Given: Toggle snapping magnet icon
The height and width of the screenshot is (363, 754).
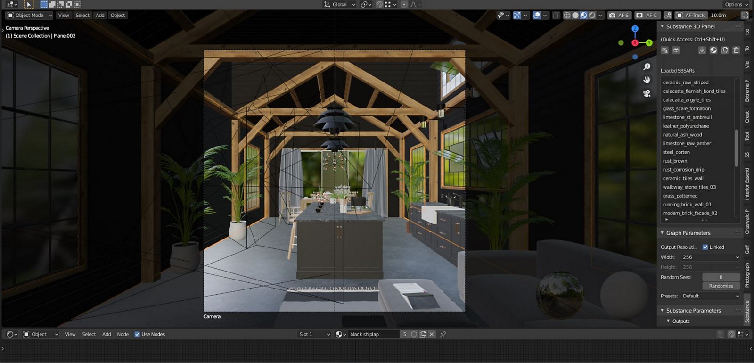Looking at the screenshot, I should click(x=379, y=4).
